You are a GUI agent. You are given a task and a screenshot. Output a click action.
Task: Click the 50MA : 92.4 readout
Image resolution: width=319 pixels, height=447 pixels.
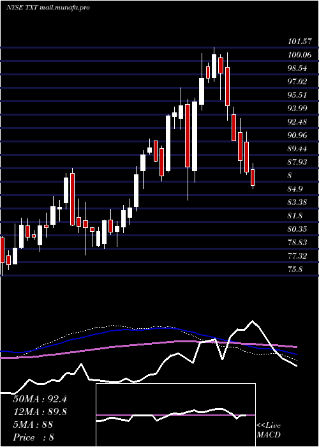coord(40,399)
